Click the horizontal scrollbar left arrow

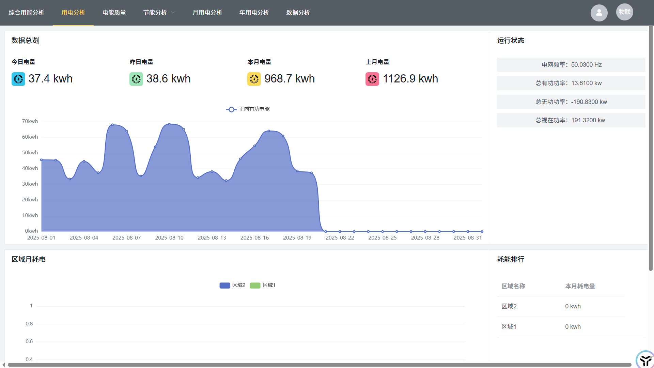tap(3, 365)
